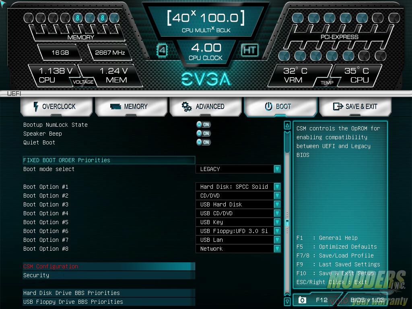Viewport: 412px width, 309px height.
Task: Click the power symbol Boot icon
Action: click(x=268, y=106)
